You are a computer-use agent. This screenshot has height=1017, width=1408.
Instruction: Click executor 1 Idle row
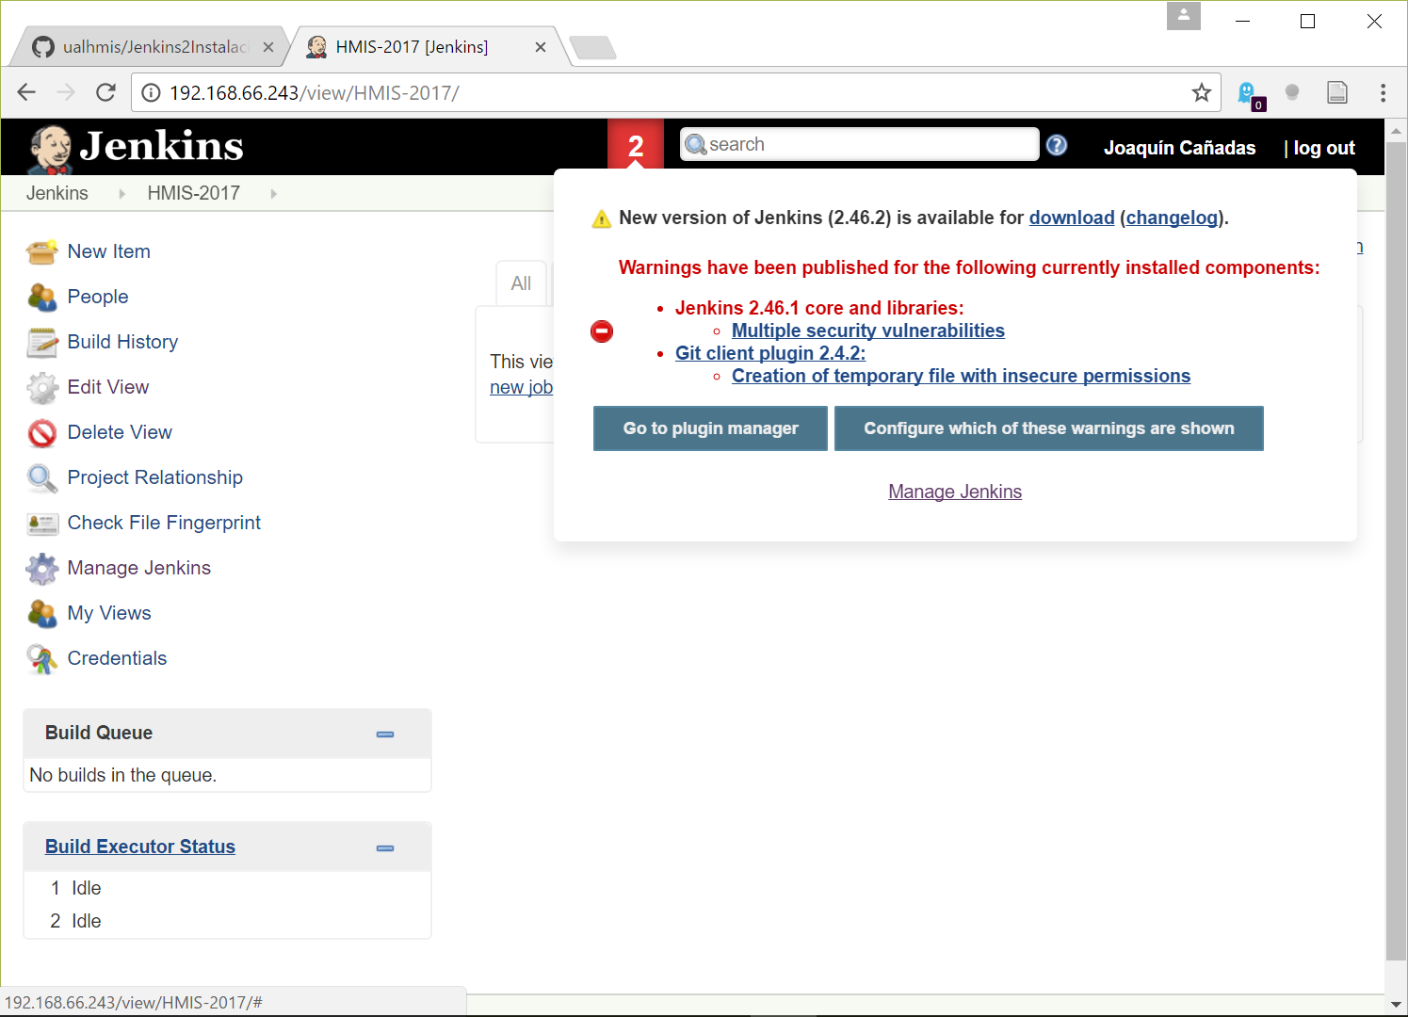click(227, 888)
